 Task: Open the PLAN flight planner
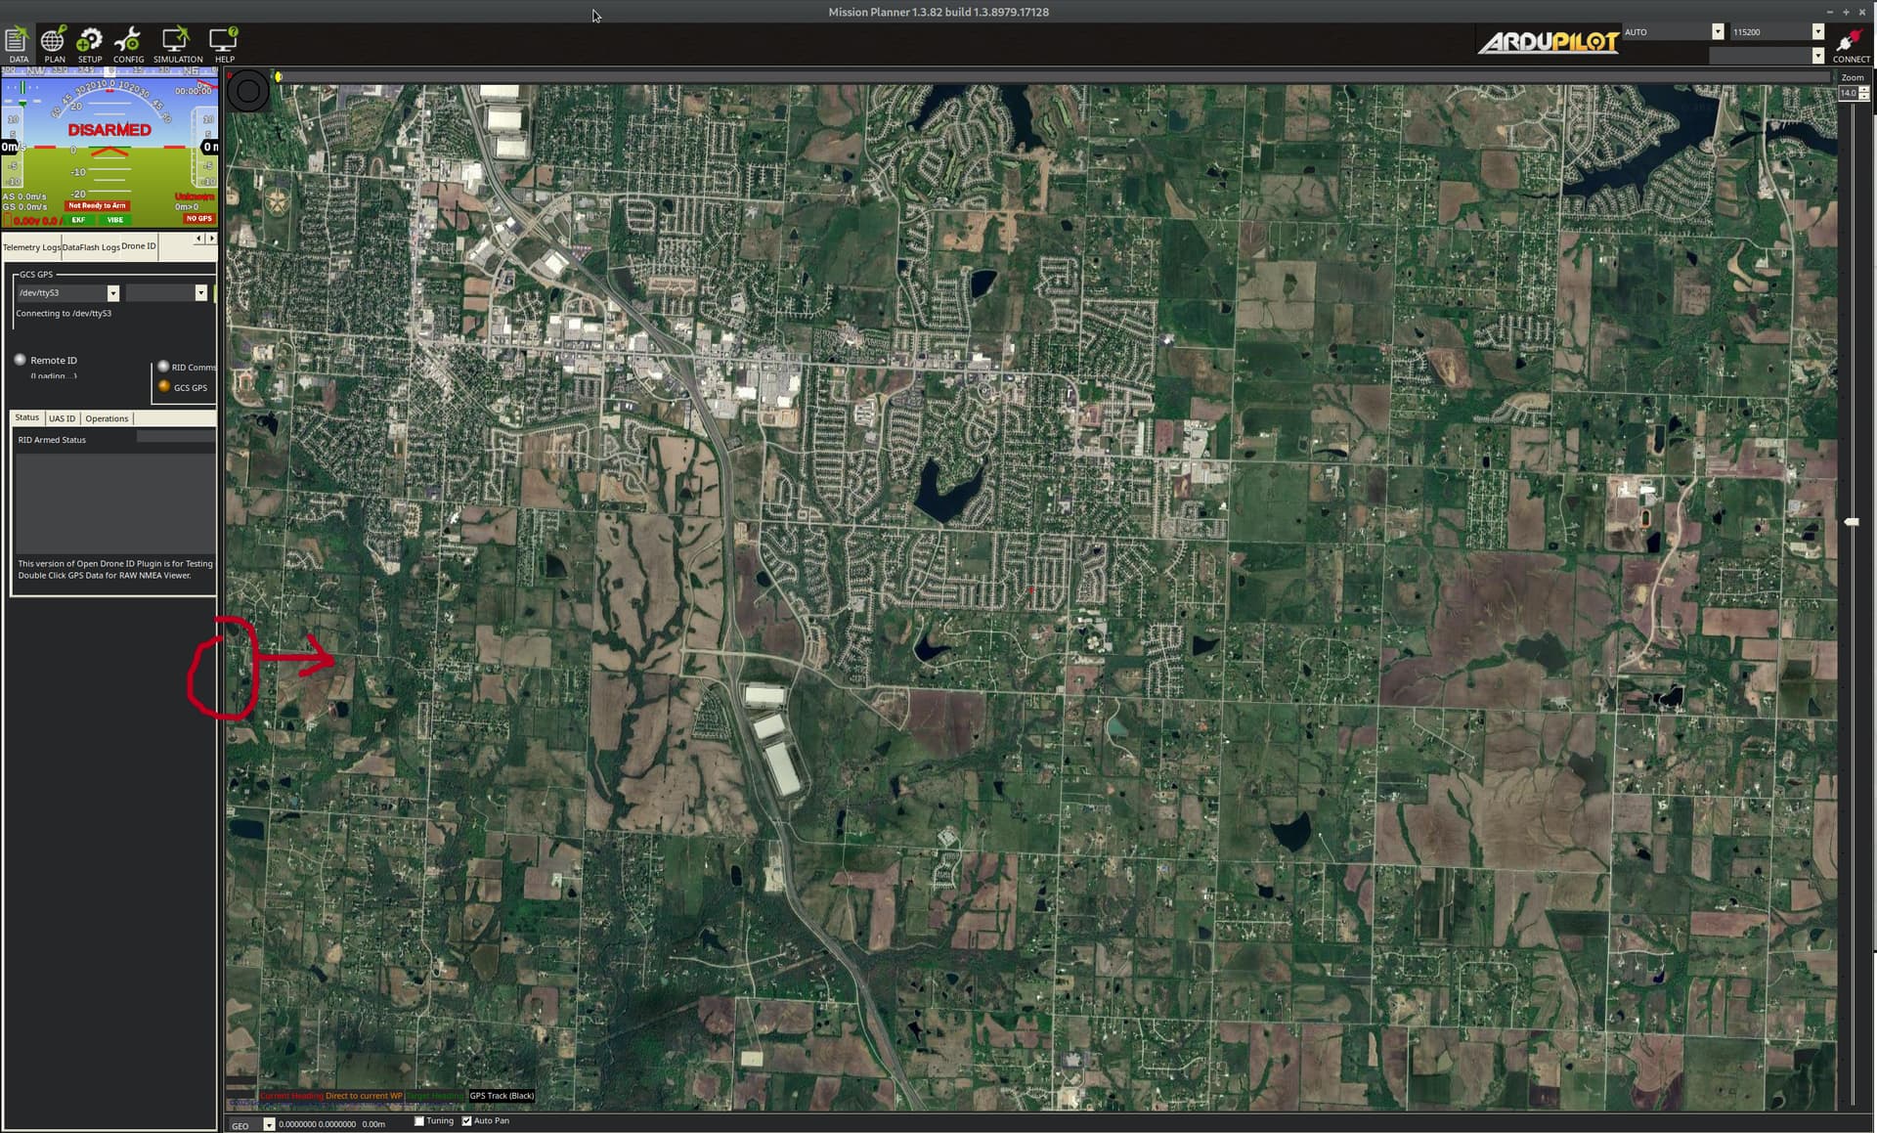54,44
